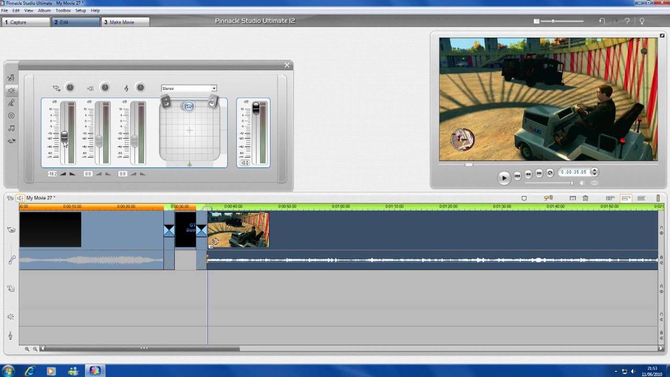Open the voice-over microphone tool
Viewport: 670px width, 377px height.
[x=11, y=103]
